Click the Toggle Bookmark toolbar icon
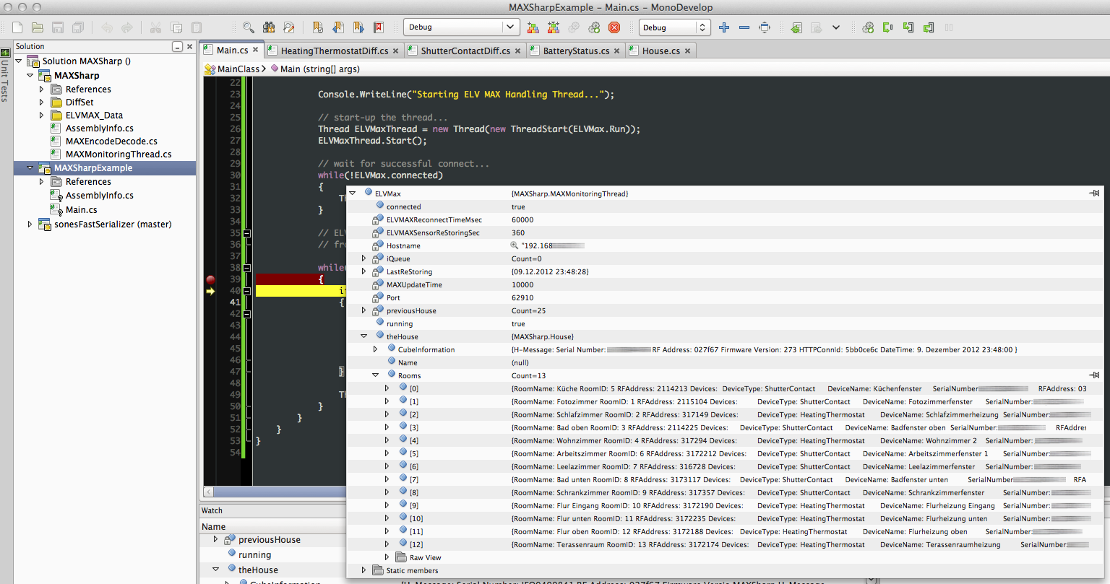 tap(317, 27)
